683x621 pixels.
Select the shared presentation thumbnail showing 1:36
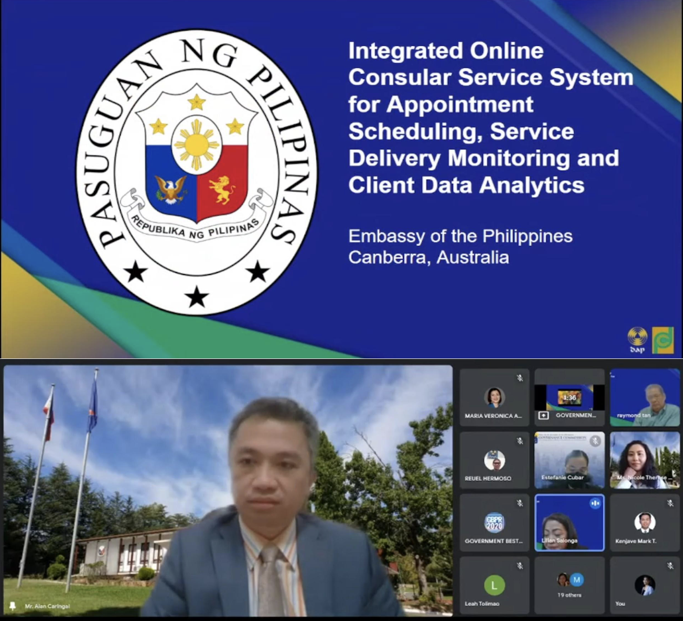click(x=569, y=397)
